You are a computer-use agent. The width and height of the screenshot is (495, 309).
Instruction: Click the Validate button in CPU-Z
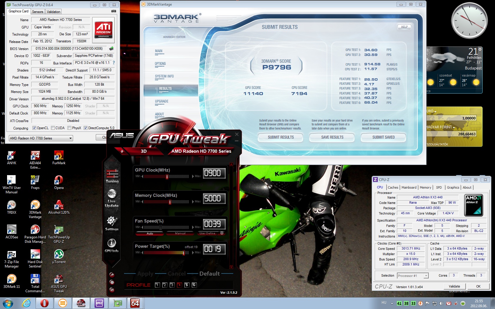tap(454, 286)
